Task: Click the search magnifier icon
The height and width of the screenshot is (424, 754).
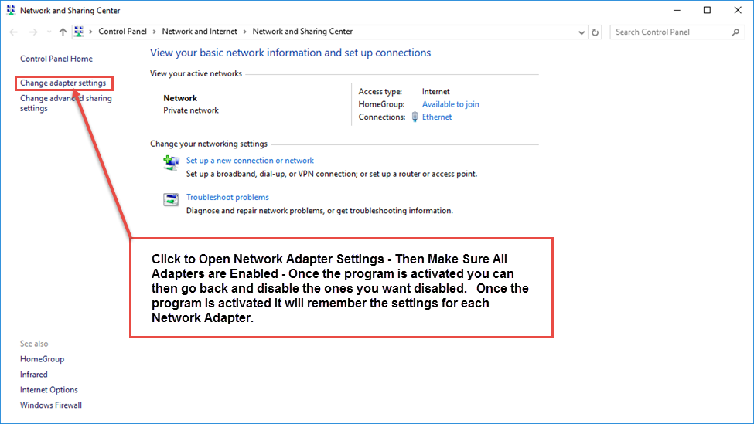Action: [735, 32]
